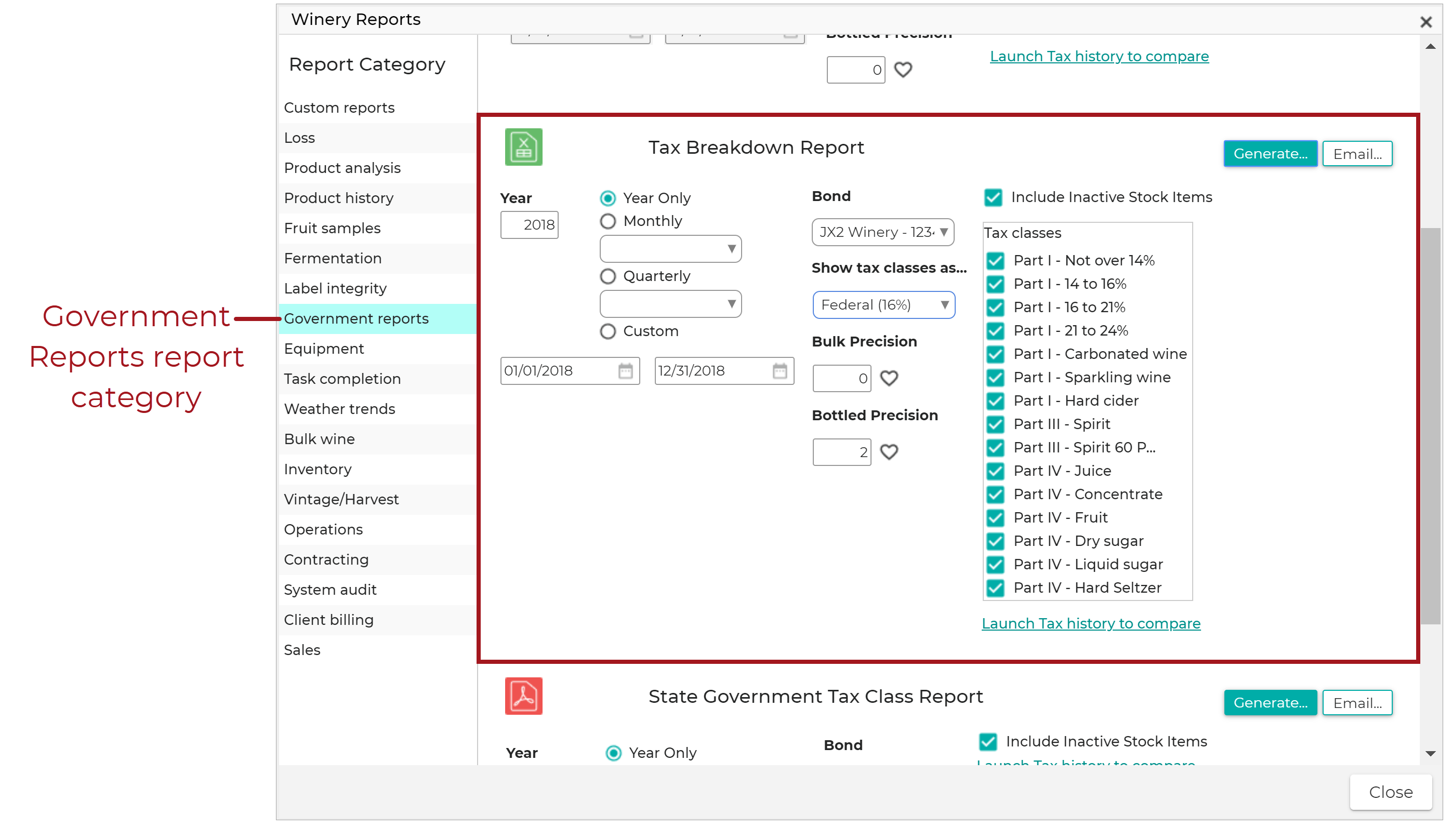1452x828 pixels.
Task: Open the Sales report category
Action: click(377, 650)
